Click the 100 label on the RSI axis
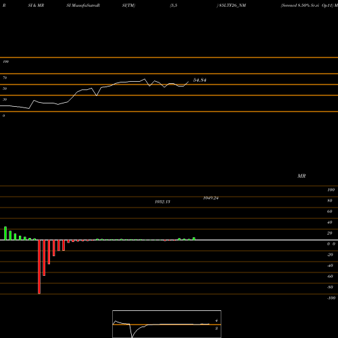 [5, 62]
